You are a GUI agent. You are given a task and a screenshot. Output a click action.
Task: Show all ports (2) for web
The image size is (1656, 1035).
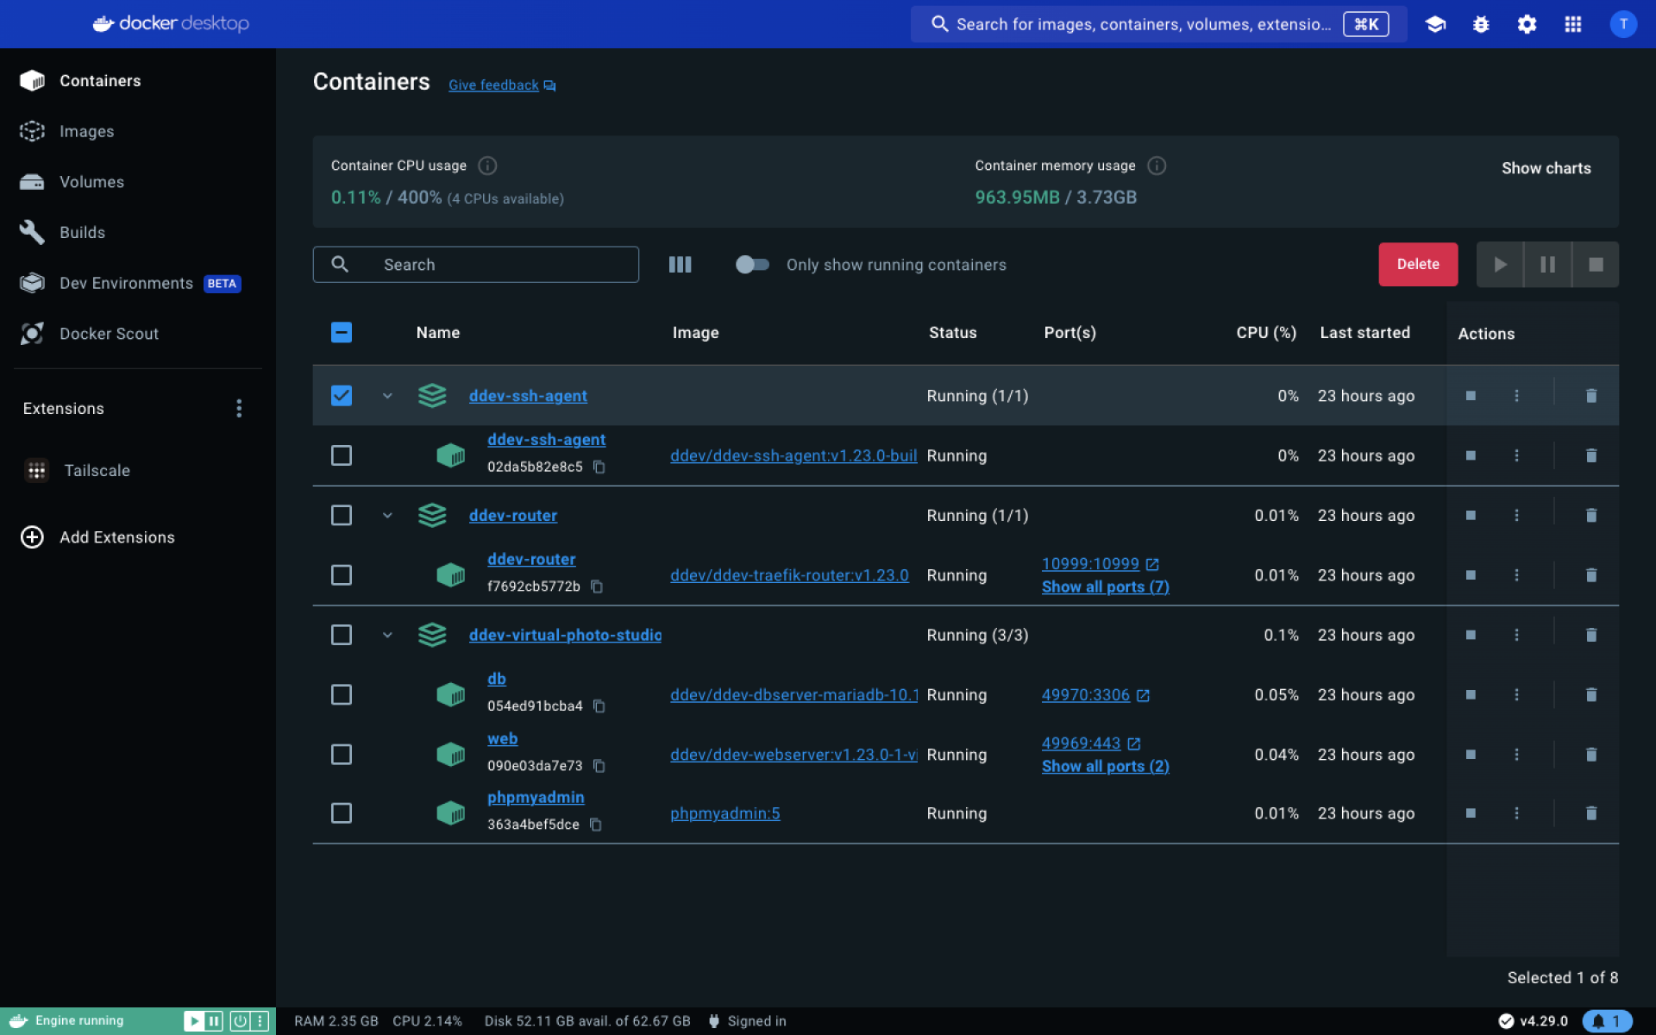pos(1105,767)
